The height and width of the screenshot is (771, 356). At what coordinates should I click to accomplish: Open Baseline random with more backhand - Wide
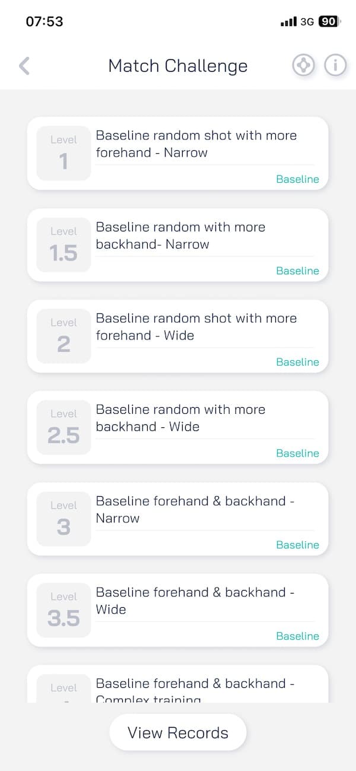click(x=180, y=418)
